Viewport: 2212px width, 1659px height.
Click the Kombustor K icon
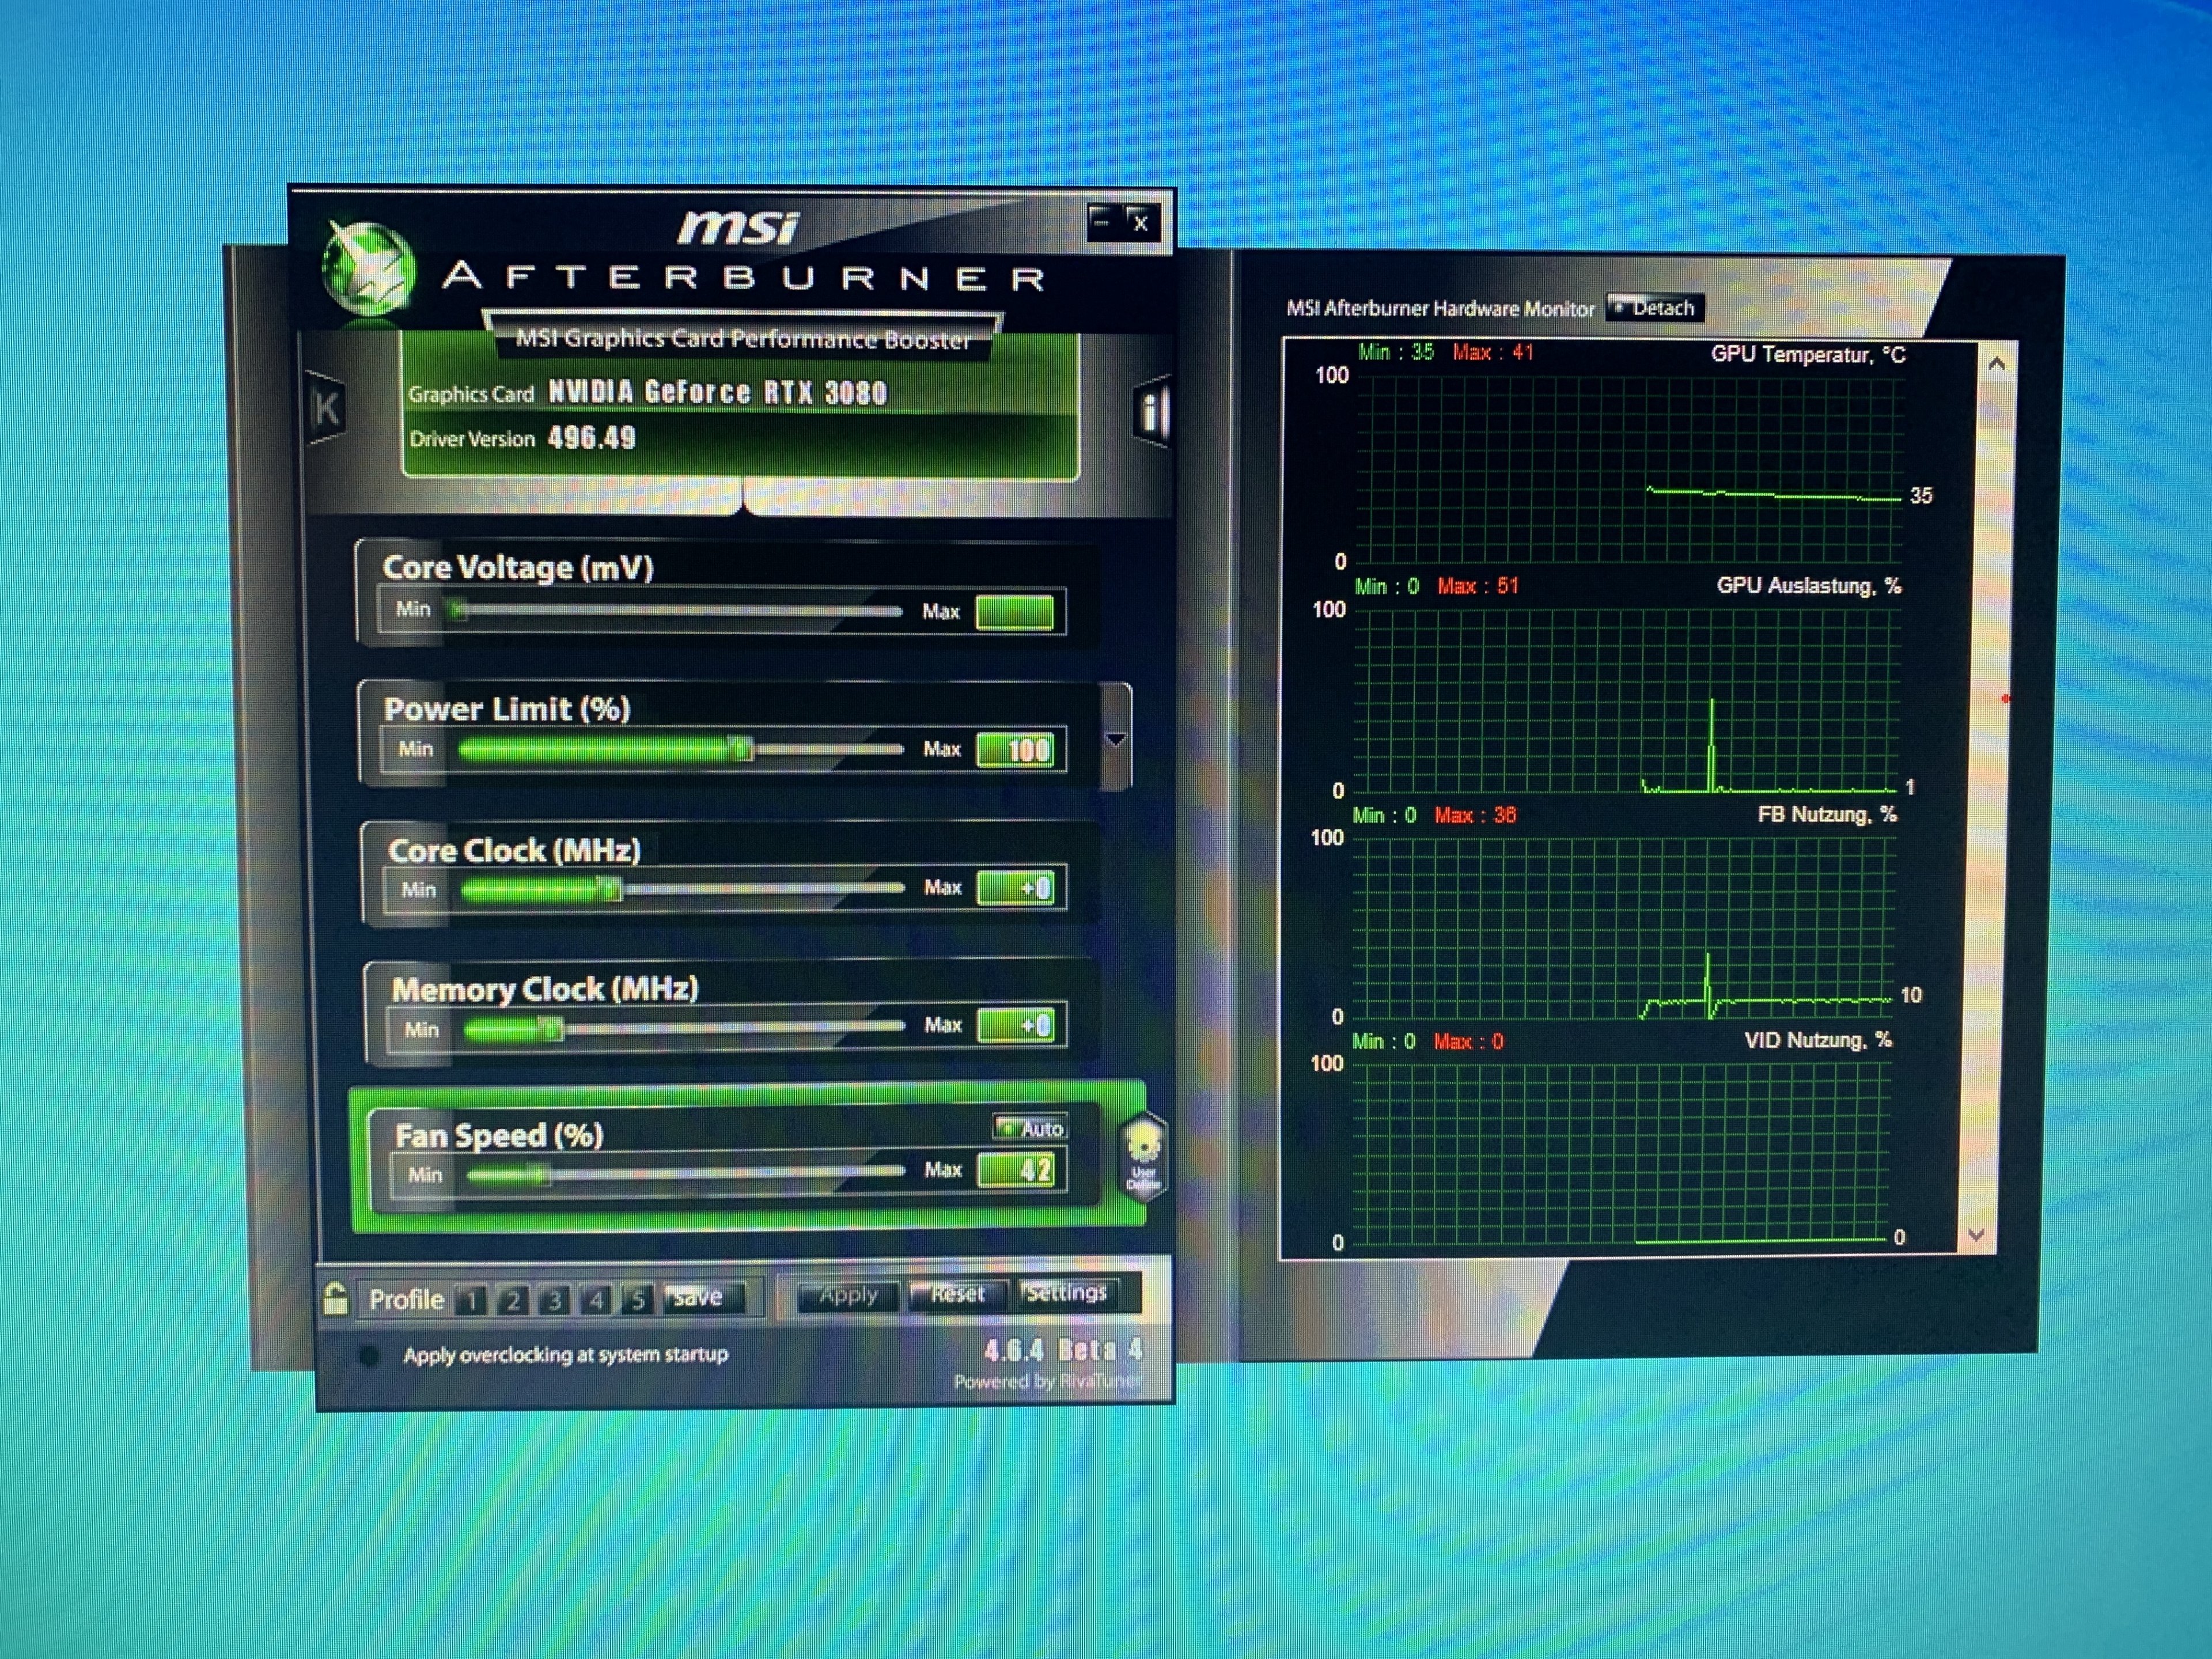tap(326, 409)
